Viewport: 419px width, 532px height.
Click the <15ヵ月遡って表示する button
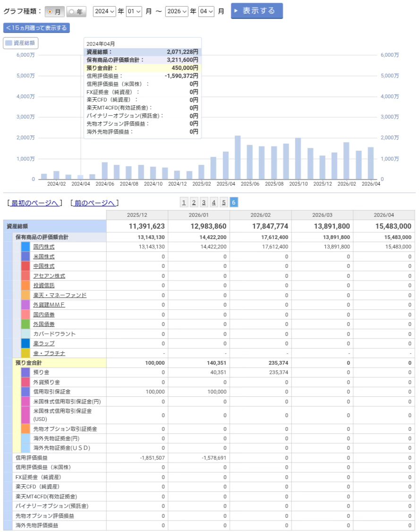coord(36,28)
